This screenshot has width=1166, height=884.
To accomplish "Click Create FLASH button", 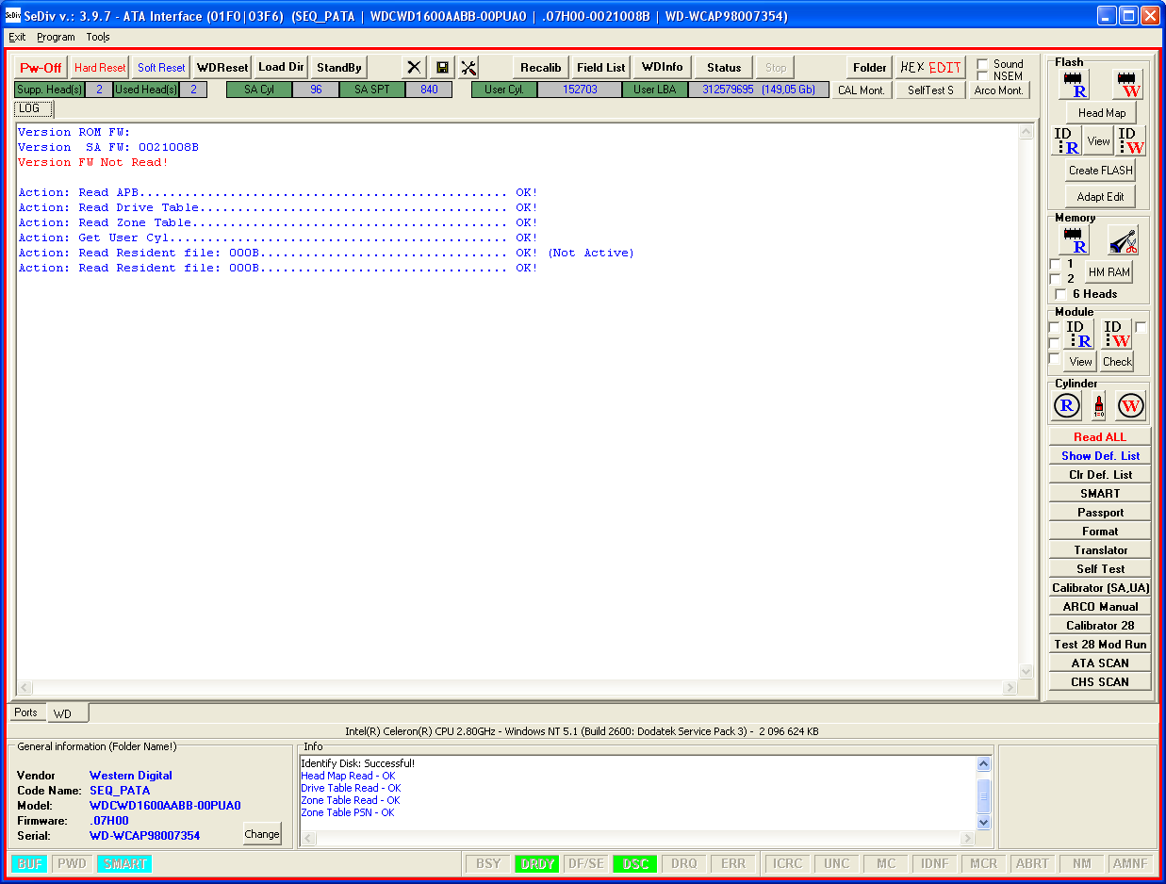I will pyautogui.click(x=1101, y=171).
